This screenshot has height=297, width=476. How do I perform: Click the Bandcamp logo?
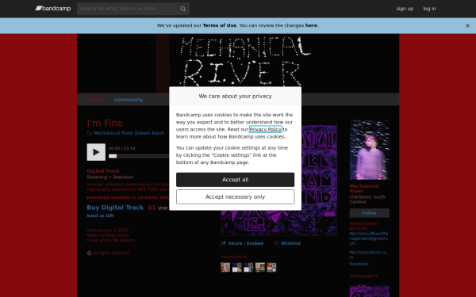(53, 9)
